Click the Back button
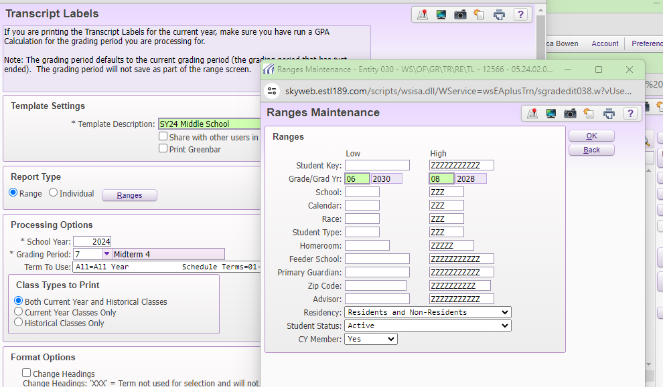Screen dimensions: 663x387 pos(591,150)
